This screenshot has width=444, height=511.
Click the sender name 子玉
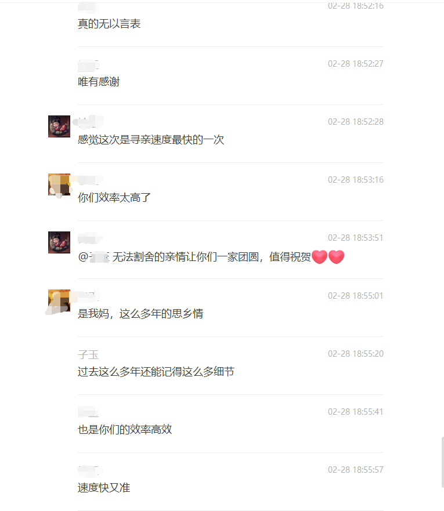pos(88,354)
